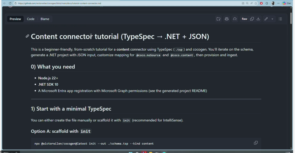Open browser settings and more menu
The height and width of the screenshot is (153, 295).
(x=278, y=3)
